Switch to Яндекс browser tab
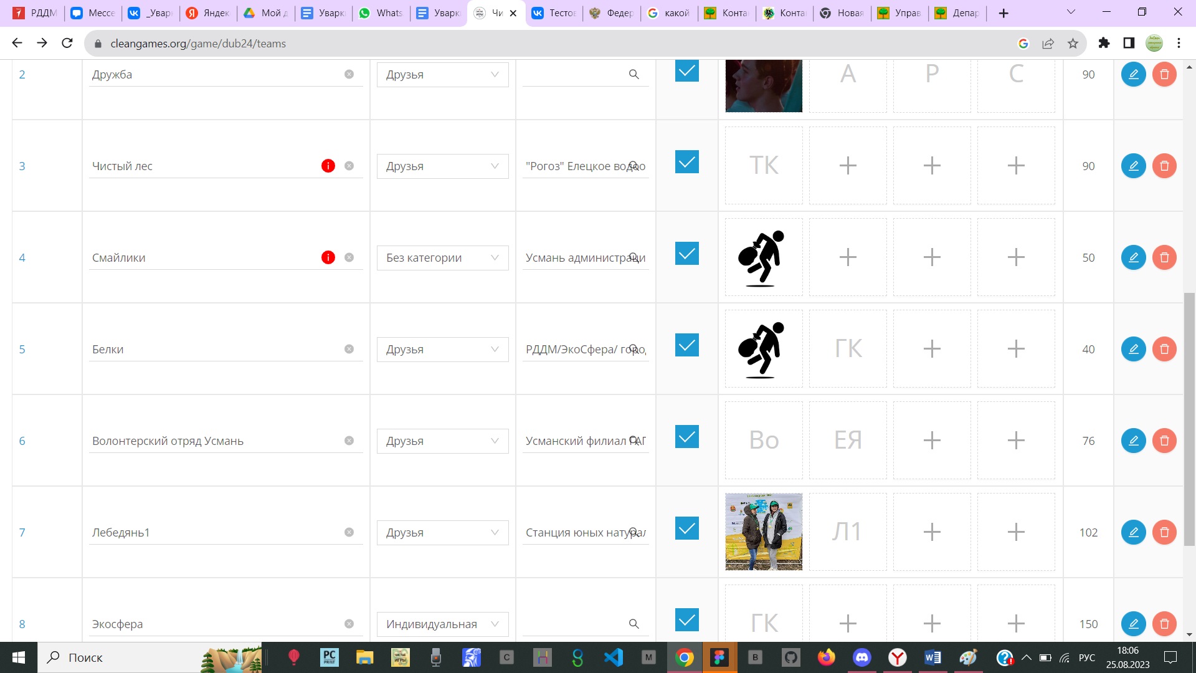Screen dimensions: 1196x673 point(208,12)
